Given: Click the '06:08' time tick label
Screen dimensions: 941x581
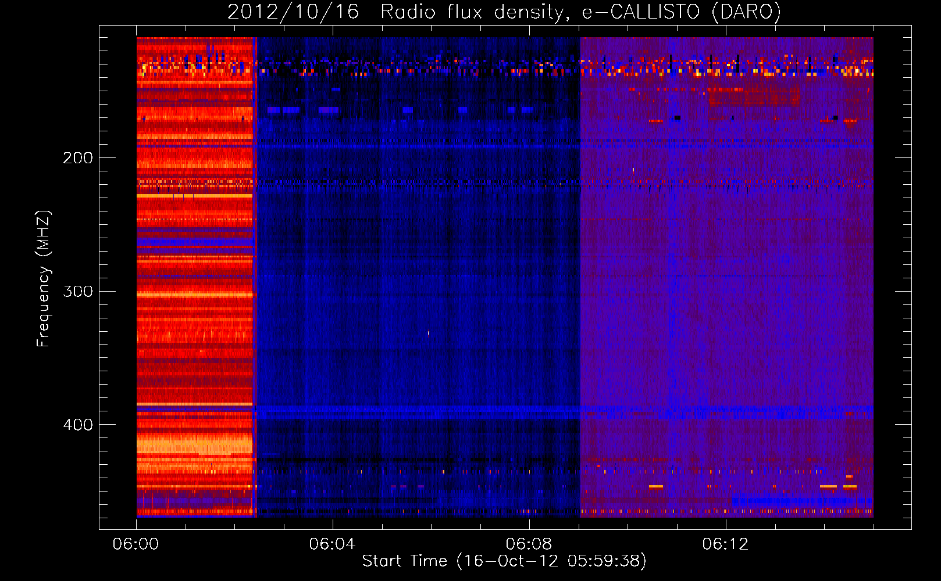Looking at the screenshot, I should click(529, 544).
